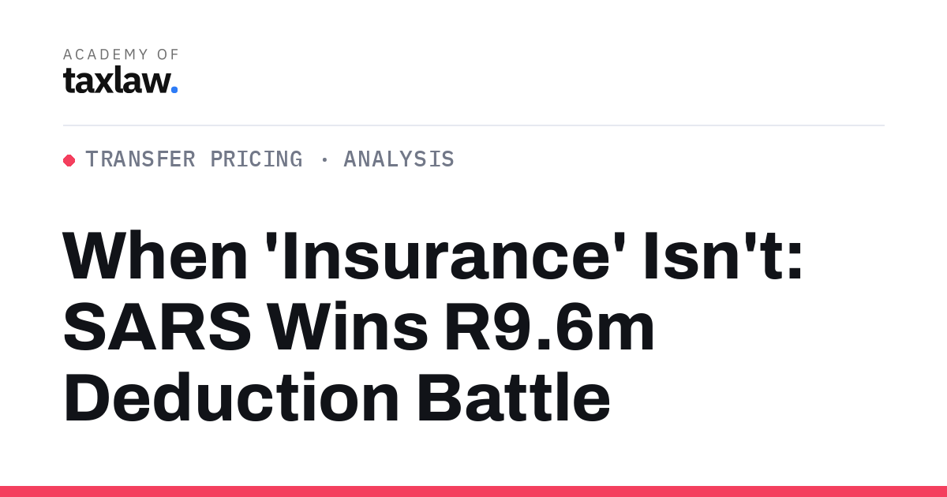The height and width of the screenshot is (497, 947).
Task: Click the dot separator between category tags
Action: coord(324,160)
